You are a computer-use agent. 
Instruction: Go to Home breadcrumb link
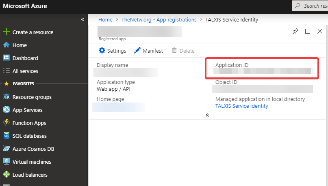click(105, 19)
